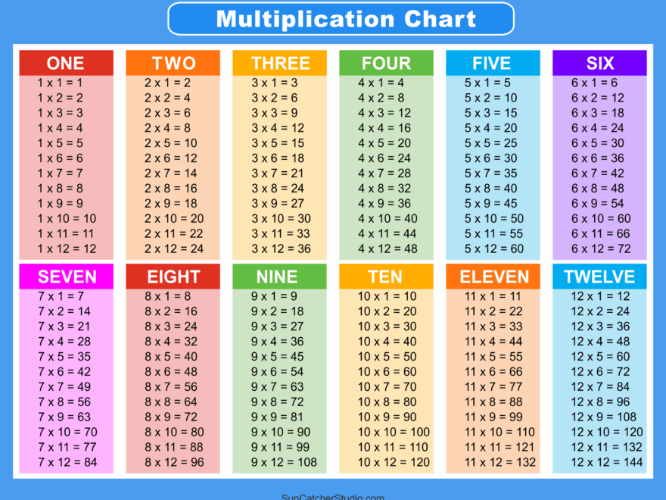Click the row '8 x 3 = 24'
This screenshot has height=500, width=666.
pos(171,326)
